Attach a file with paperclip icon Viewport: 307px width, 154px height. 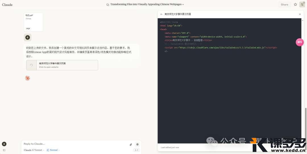click(x=131, y=144)
